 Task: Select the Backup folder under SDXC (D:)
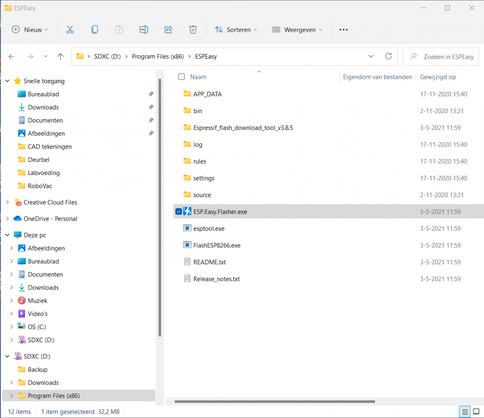click(x=38, y=369)
